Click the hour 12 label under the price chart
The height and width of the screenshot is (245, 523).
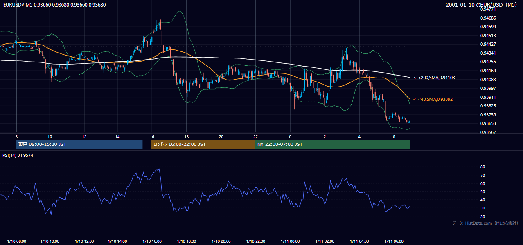click(x=84, y=136)
